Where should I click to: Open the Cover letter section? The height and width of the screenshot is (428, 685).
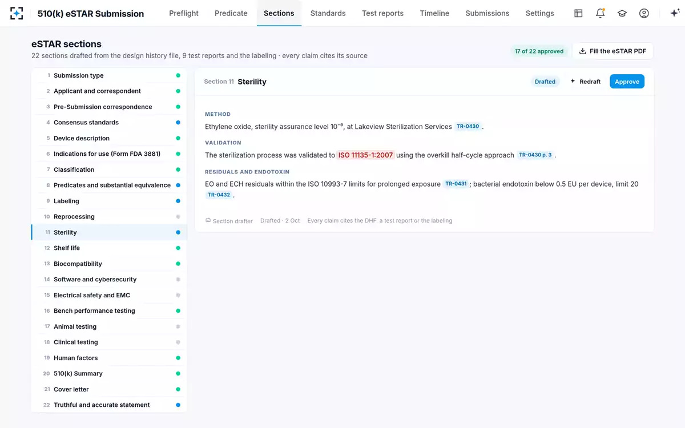click(109, 389)
